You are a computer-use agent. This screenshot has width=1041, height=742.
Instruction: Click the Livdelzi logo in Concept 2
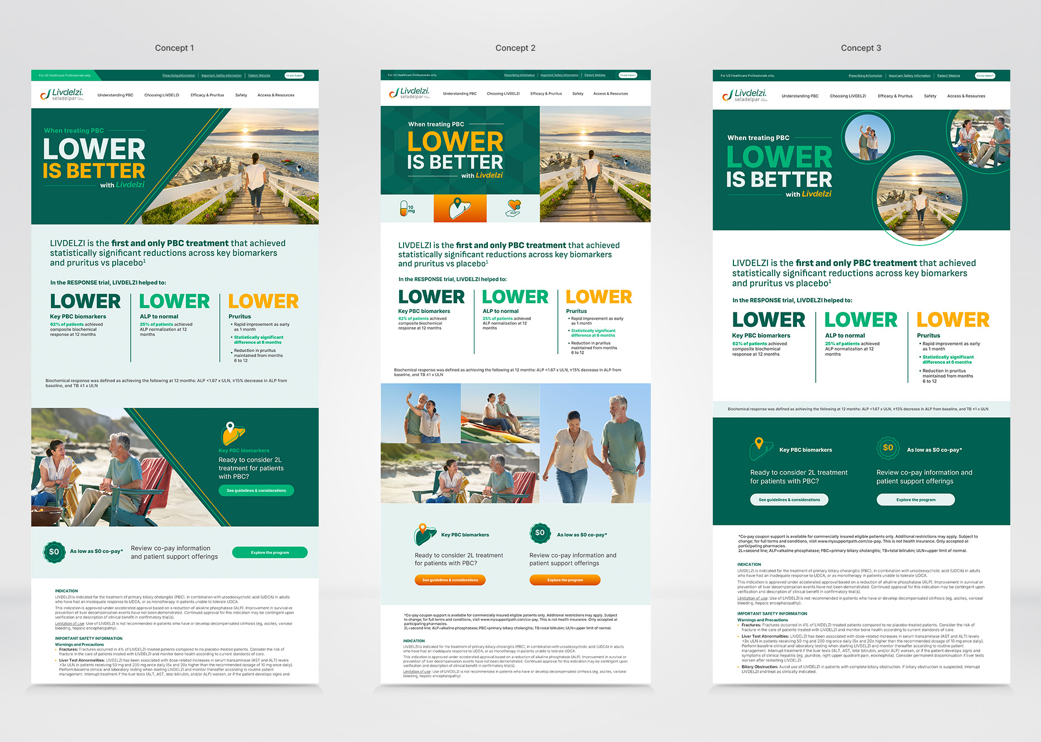[409, 93]
